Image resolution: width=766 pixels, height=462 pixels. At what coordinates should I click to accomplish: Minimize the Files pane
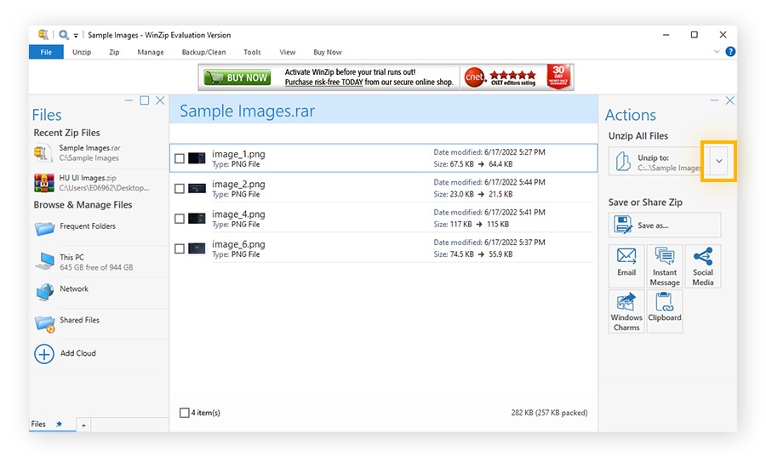click(129, 100)
